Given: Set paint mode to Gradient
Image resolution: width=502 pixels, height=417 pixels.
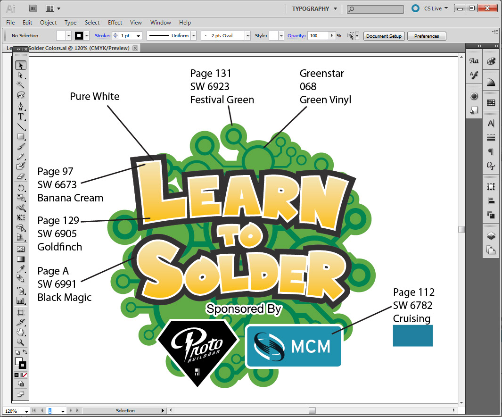Looking at the screenshot, I should (x=20, y=375).
